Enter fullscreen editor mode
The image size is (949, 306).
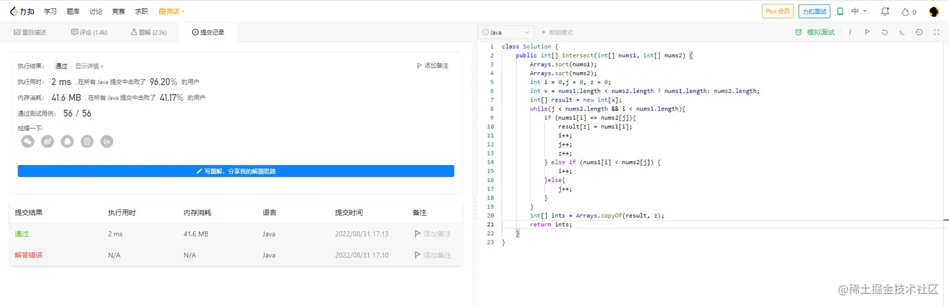click(936, 32)
